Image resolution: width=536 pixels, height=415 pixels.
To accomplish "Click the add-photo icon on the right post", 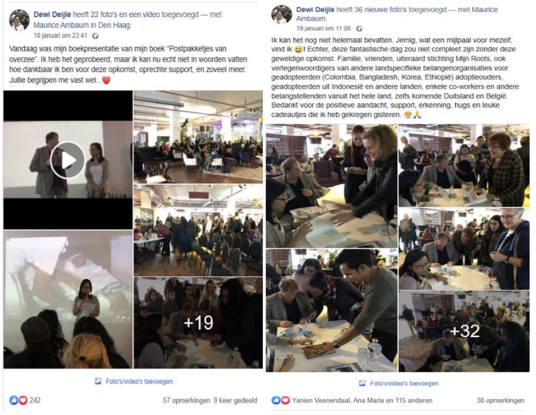I will pyautogui.click(x=362, y=384).
